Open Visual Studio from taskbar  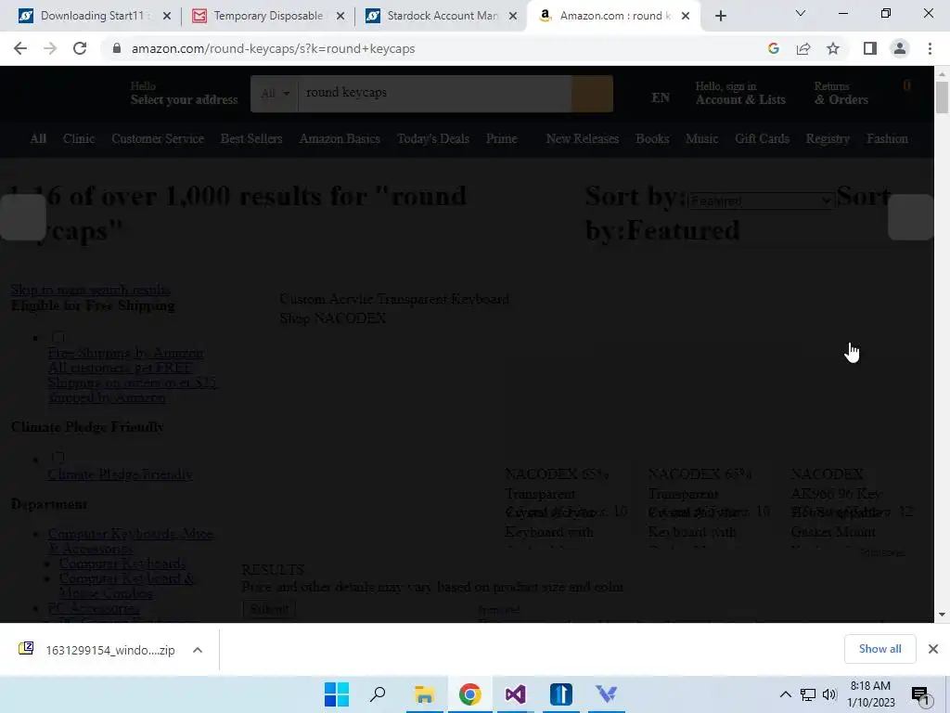pyautogui.click(x=515, y=694)
